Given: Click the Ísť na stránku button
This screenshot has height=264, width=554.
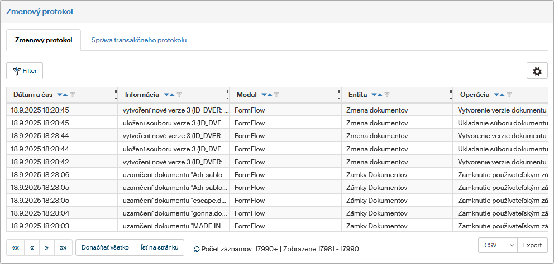Looking at the screenshot, I should coord(160,247).
